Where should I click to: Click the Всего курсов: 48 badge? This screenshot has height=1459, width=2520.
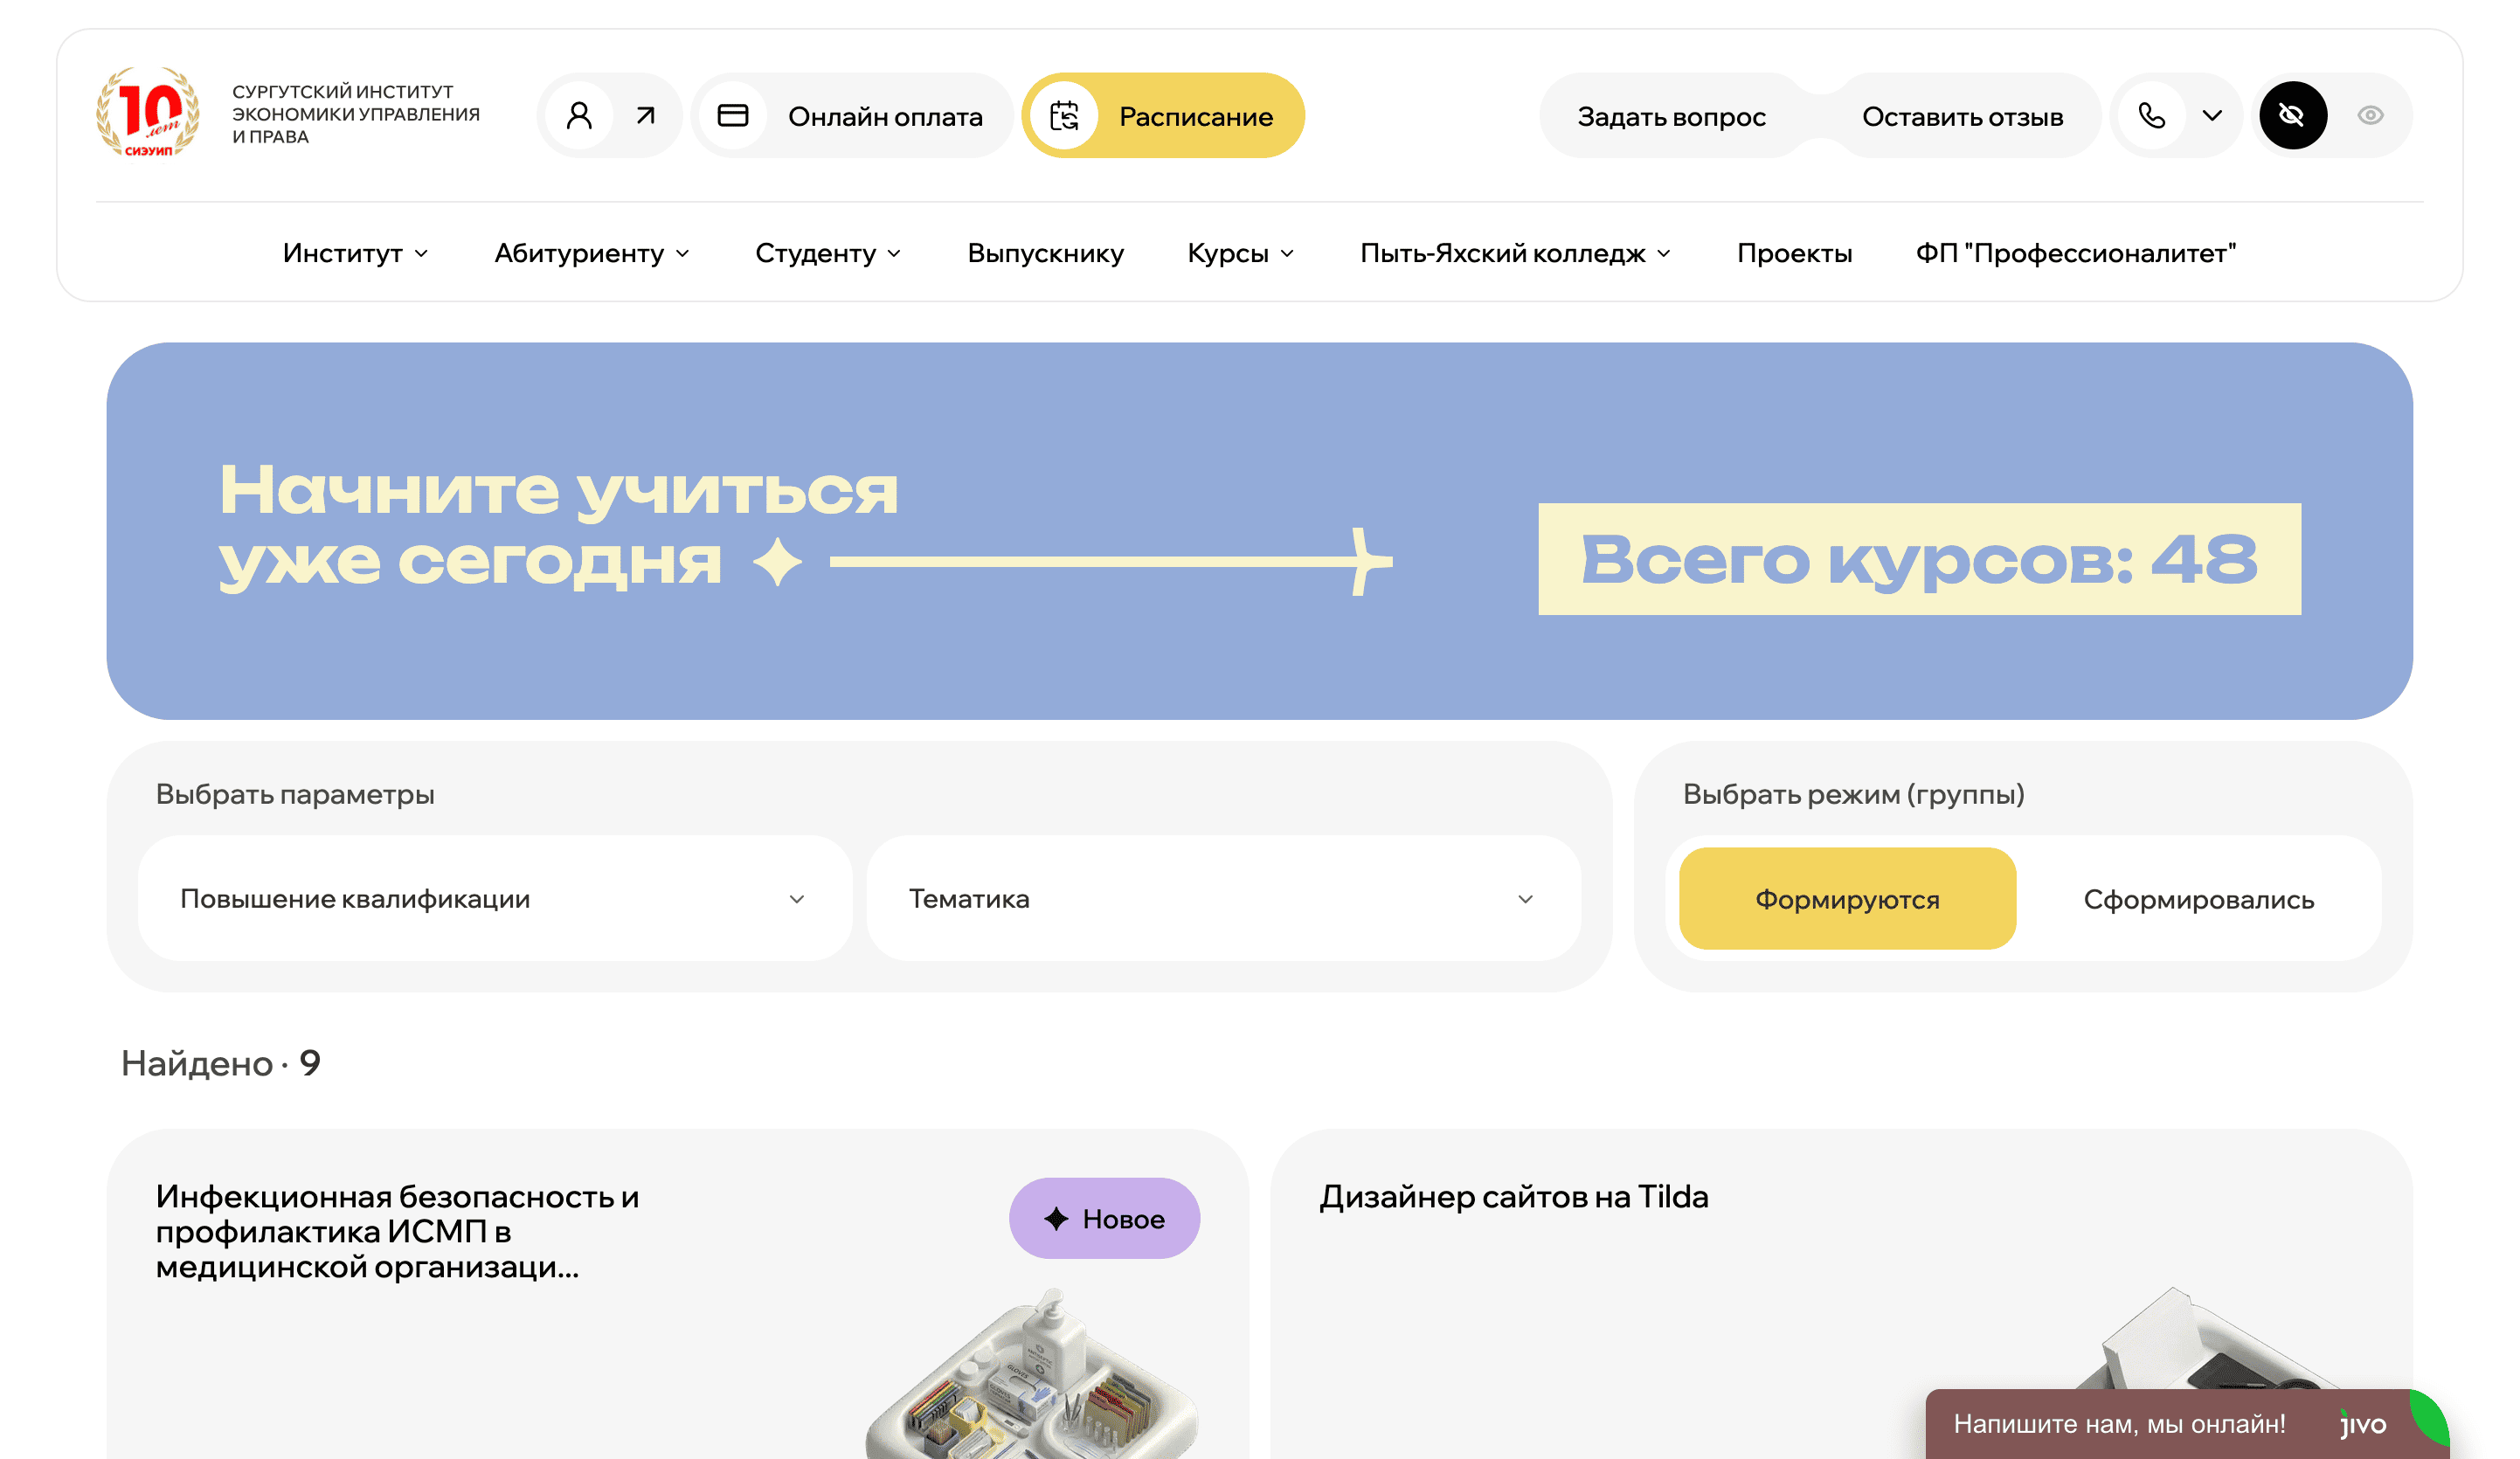point(1919,559)
